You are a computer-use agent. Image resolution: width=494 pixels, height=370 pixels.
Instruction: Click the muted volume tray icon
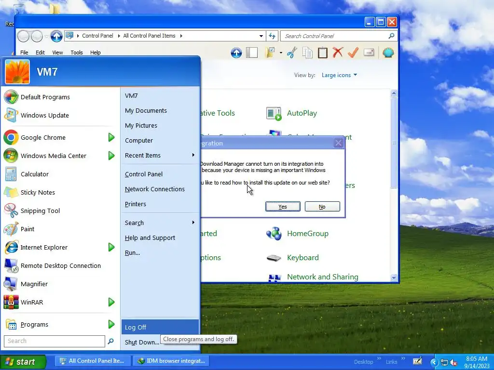coord(453,362)
